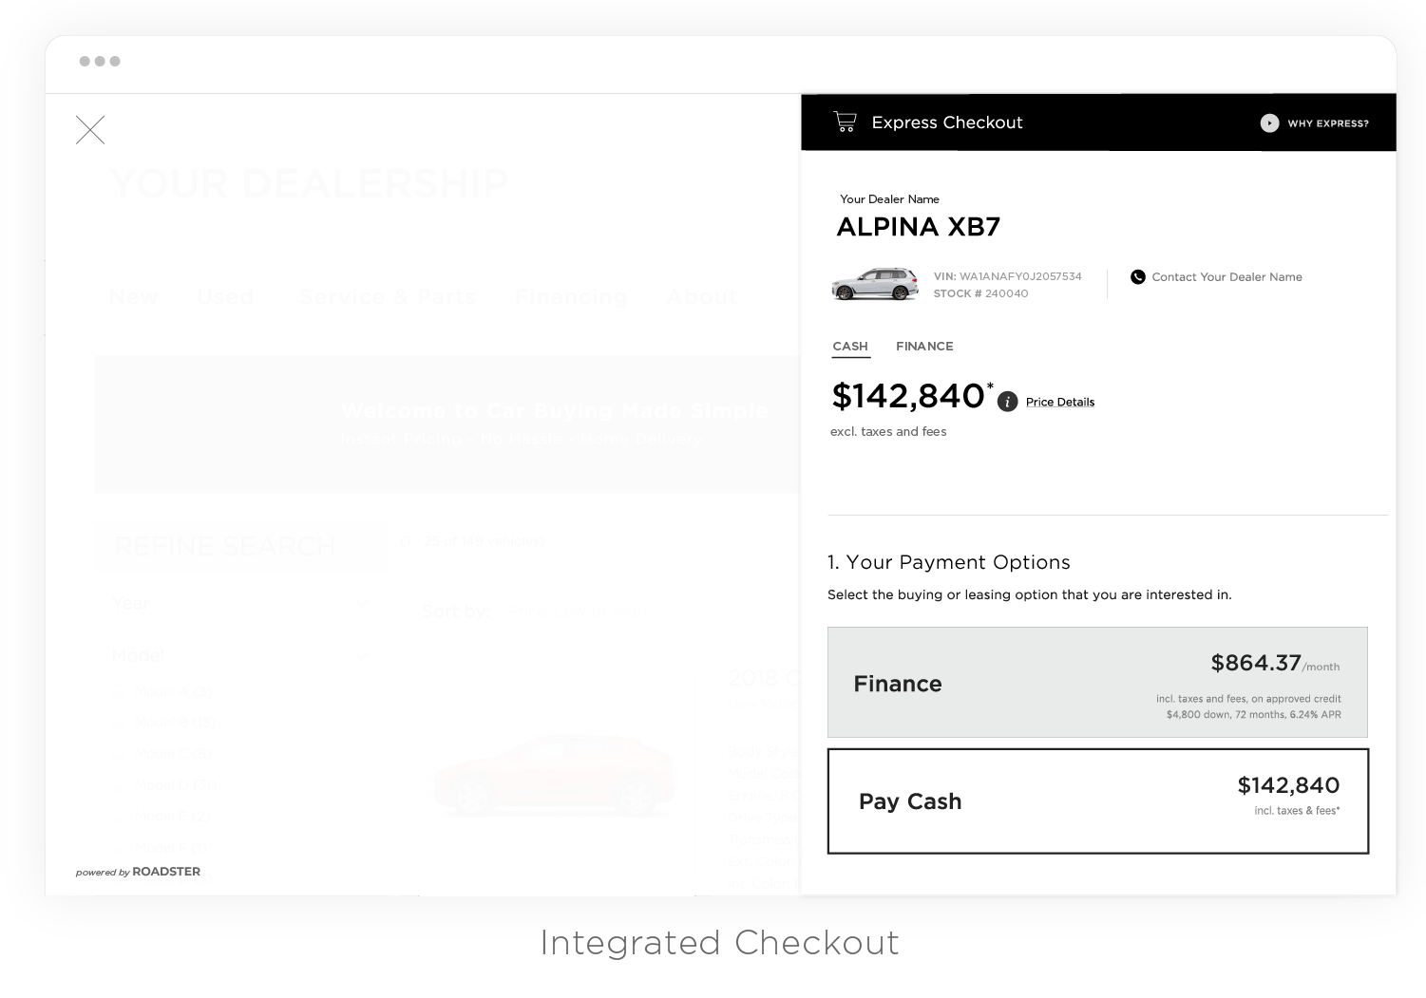This screenshot has width=1426, height=998.
Task: Click the ALPINA XB7 vehicle title
Action: tap(918, 227)
